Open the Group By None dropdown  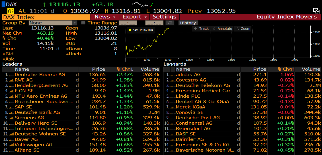pyautogui.click(x=53, y=23)
